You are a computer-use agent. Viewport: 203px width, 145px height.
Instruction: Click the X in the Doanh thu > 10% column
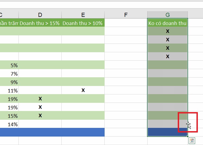[x=83, y=90]
